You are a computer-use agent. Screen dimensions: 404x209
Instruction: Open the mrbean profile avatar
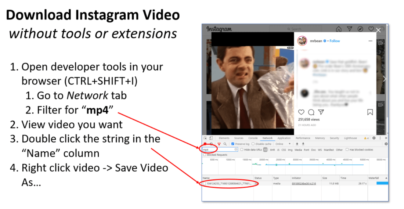302,41
